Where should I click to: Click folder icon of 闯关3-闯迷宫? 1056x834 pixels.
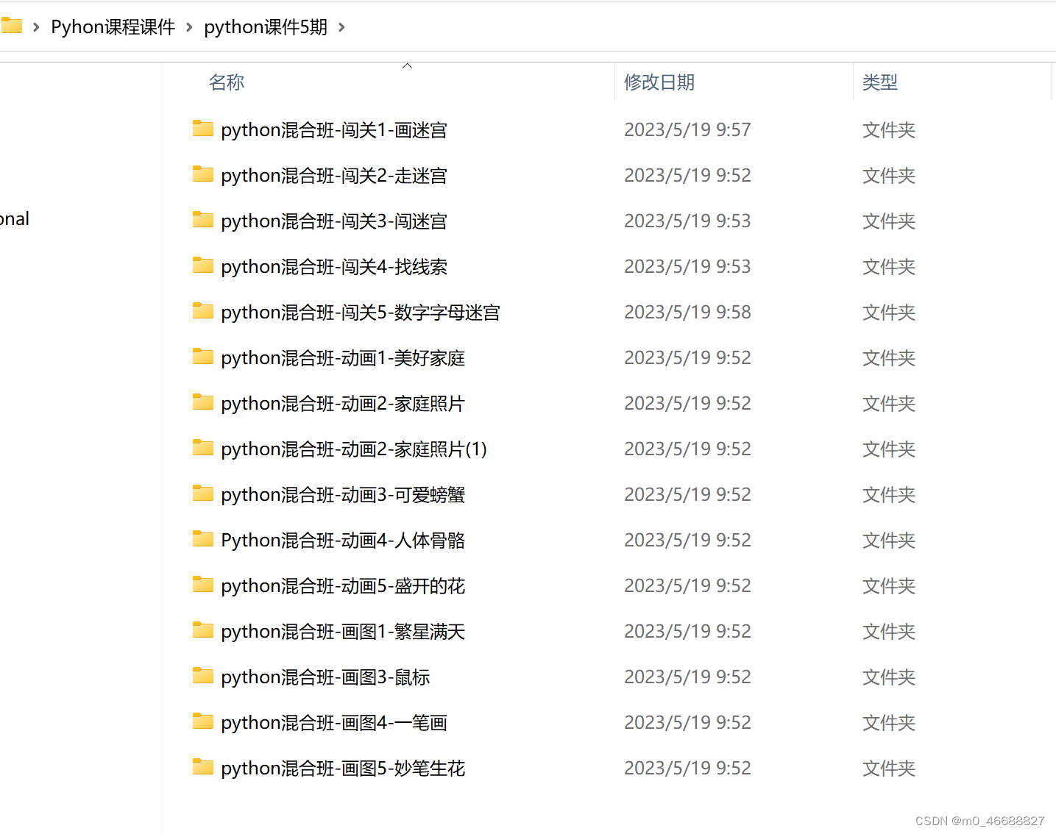pyautogui.click(x=203, y=221)
